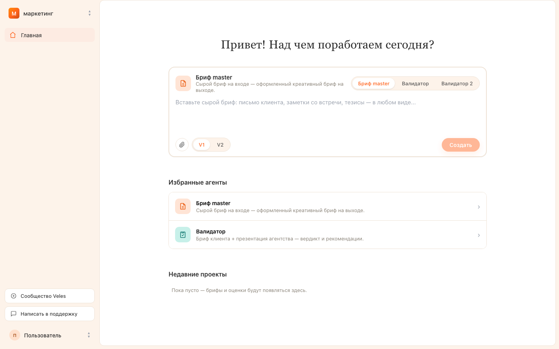Go to Главная in the sidebar
The width and height of the screenshot is (559, 349).
click(x=50, y=35)
